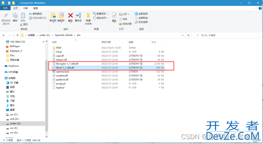This screenshot has width=263, height=144.
Task: Click the Rename icon
Action: click(78, 15)
